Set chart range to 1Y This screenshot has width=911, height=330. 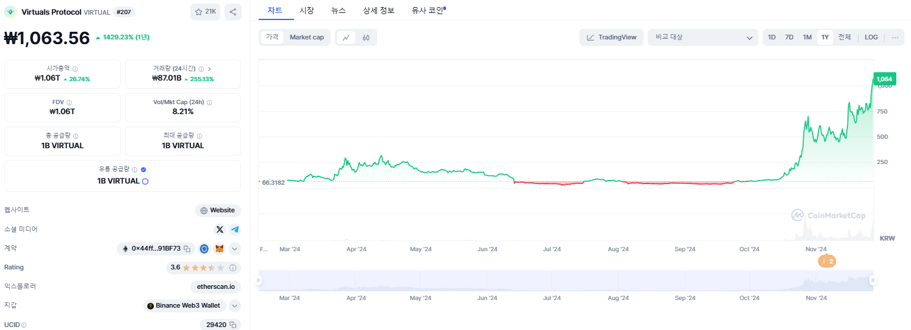[825, 37]
